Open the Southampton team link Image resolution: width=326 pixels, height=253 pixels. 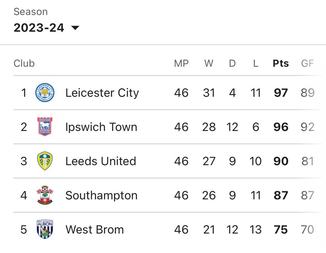point(101,195)
